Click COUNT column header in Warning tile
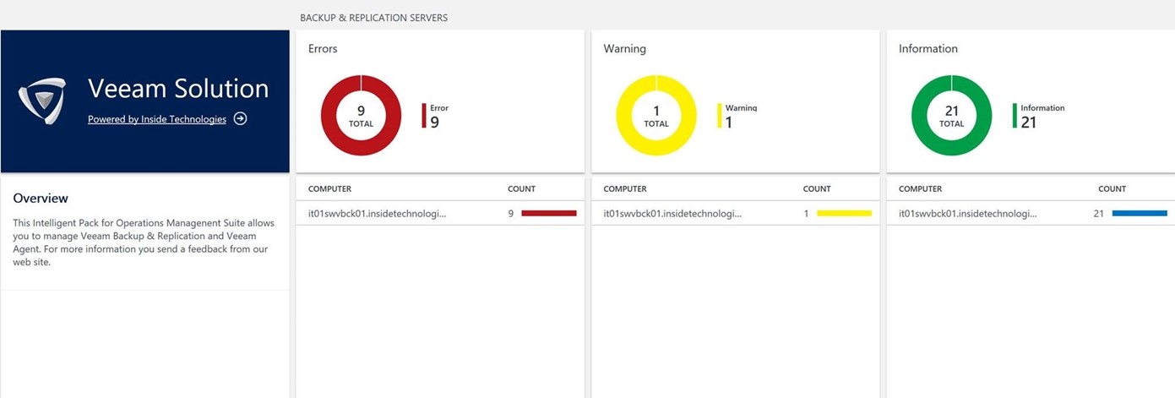The width and height of the screenshot is (1175, 398). click(817, 189)
